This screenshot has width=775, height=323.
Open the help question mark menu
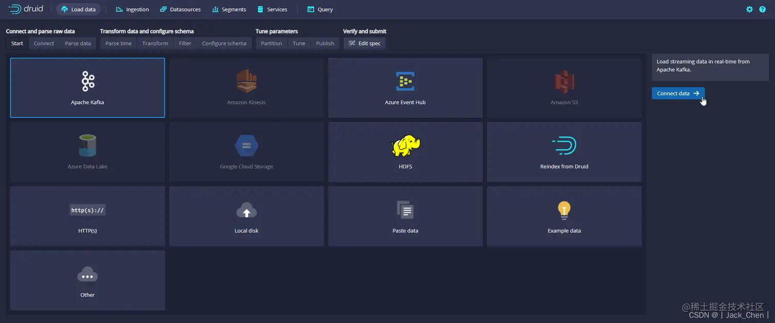pyautogui.click(x=762, y=9)
